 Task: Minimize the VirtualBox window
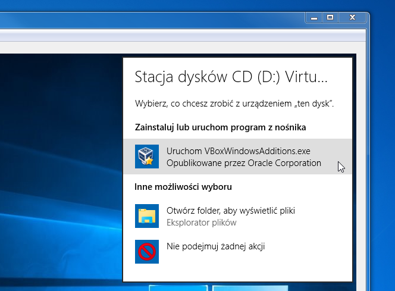pos(314,18)
